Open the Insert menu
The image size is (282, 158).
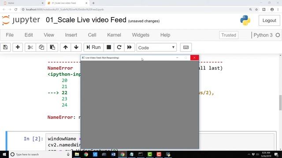click(71, 35)
